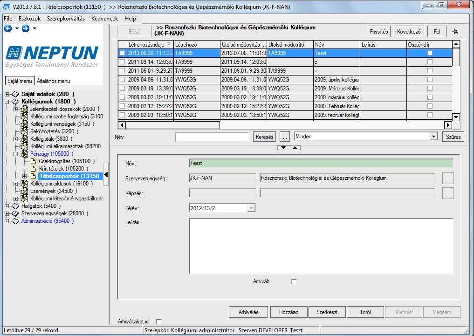Expand the Tételcsoportok tree node
Screen dimensions: 474x336
pyautogui.click(x=24, y=176)
